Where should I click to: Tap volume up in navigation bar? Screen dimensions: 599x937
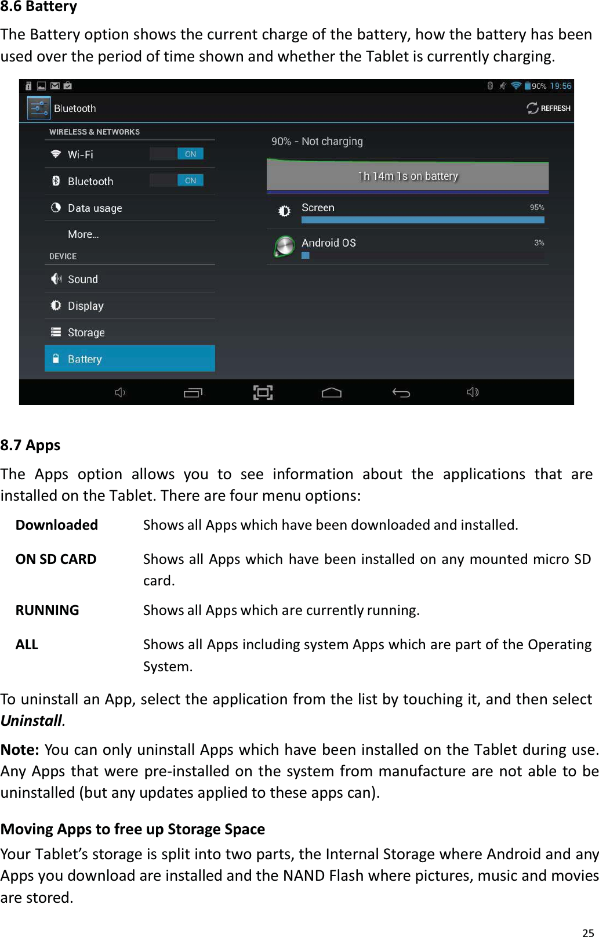click(473, 393)
